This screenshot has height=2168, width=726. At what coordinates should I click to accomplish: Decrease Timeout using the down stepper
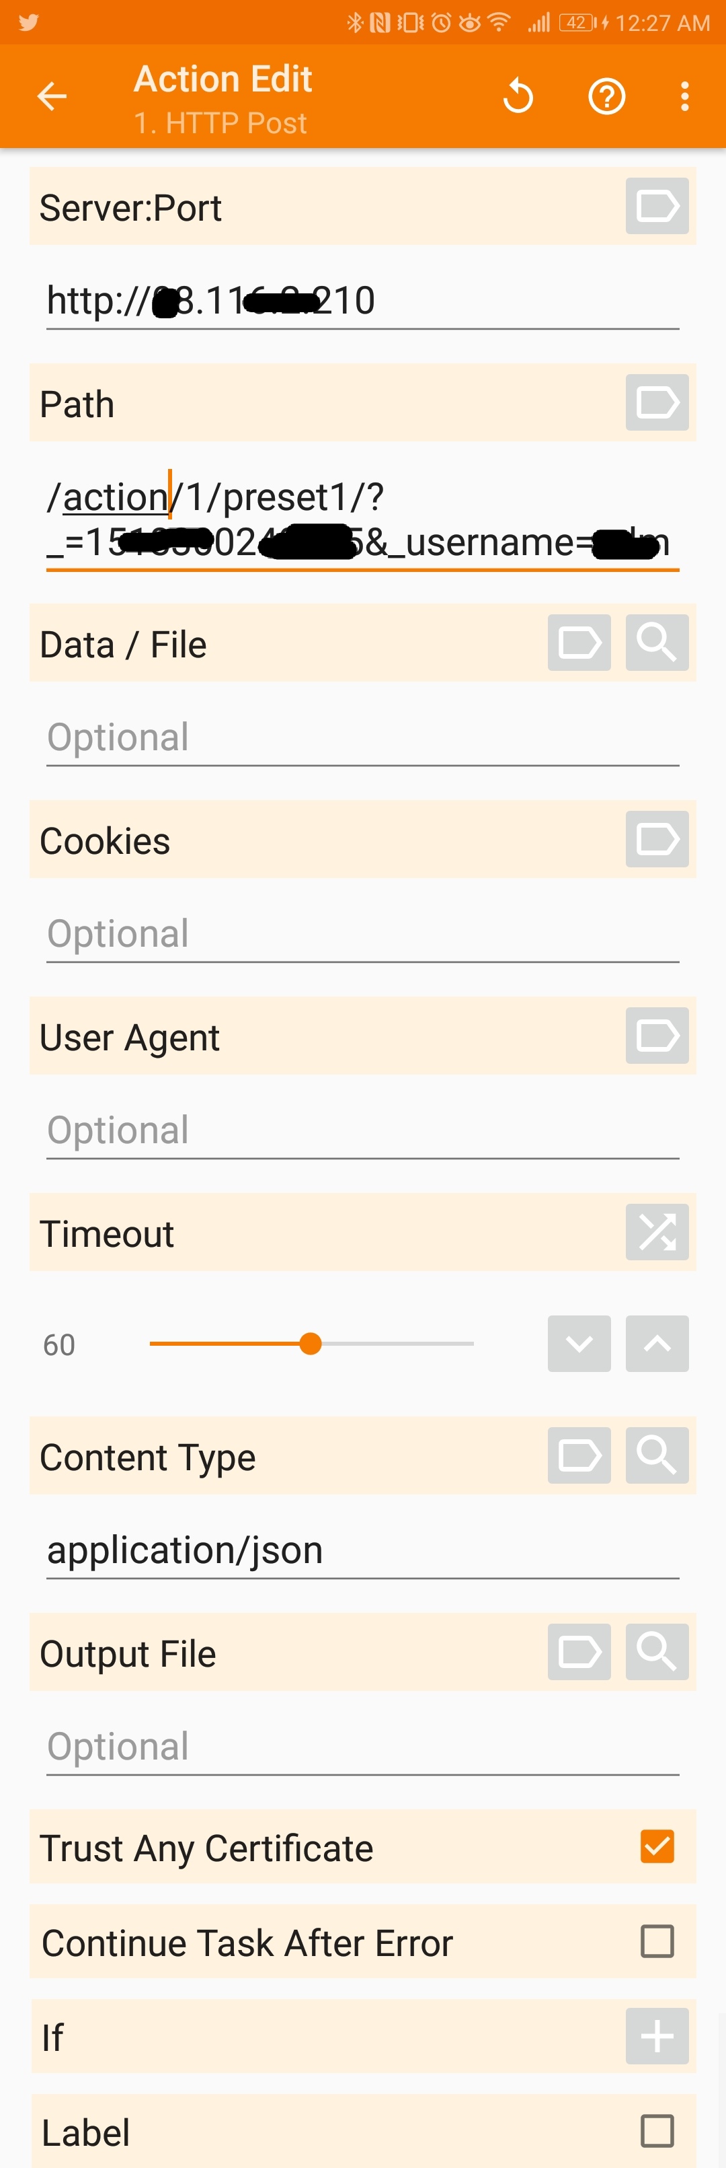(578, 1344)
